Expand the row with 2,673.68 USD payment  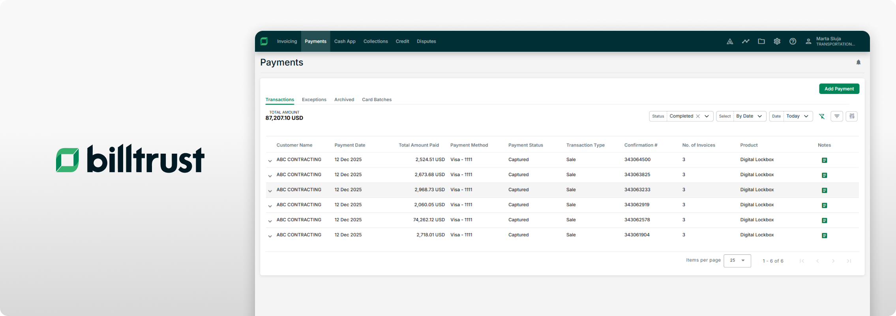pos(270,176)
